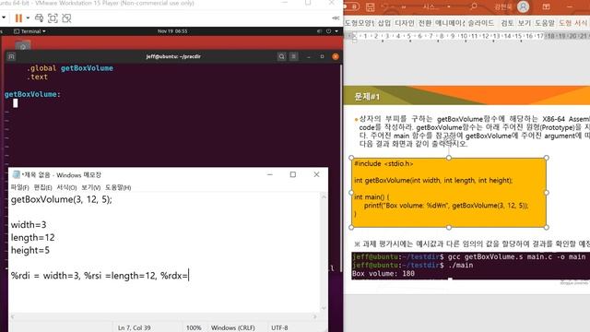Toggle the AutoSave switch in PowerPoint
This screenshot has width=590, height=332.
tap(351, 6)
